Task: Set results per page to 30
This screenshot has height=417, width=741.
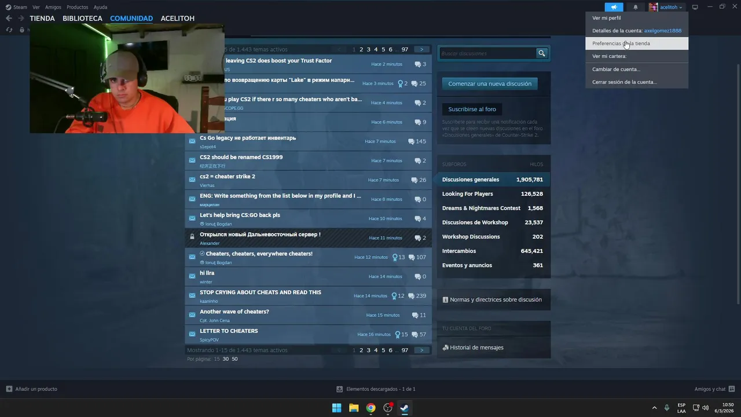Action: tap(226, 359)
